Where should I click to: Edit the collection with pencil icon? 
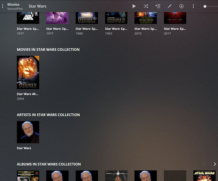(x=169, y=6)
